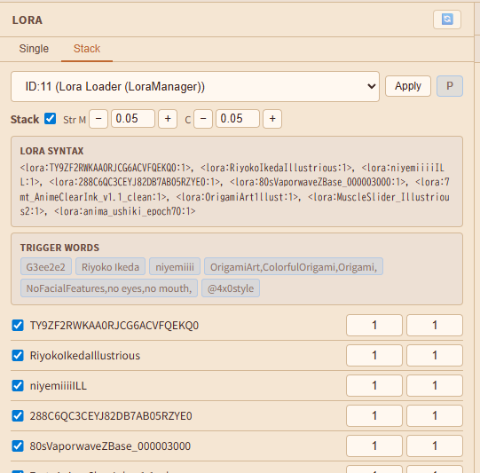Click the LORA panel title
Image resolution: width=480 pixels, height=473 pixels.
point(28,20)
